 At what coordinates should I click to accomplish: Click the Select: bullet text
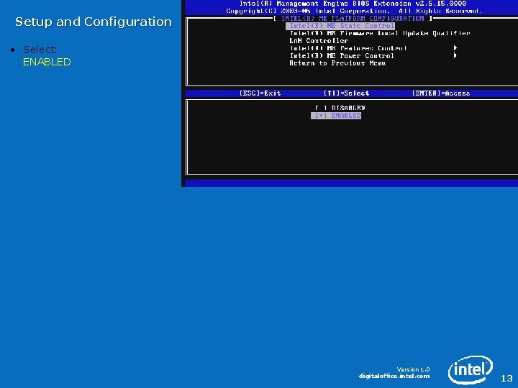40,50
